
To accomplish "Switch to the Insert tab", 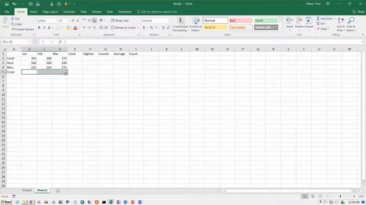I will pos(34,11).
